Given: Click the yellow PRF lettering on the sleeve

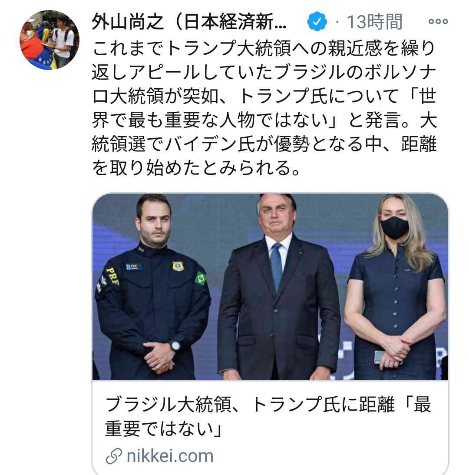Looking at the screenshot, I should 112,277.
